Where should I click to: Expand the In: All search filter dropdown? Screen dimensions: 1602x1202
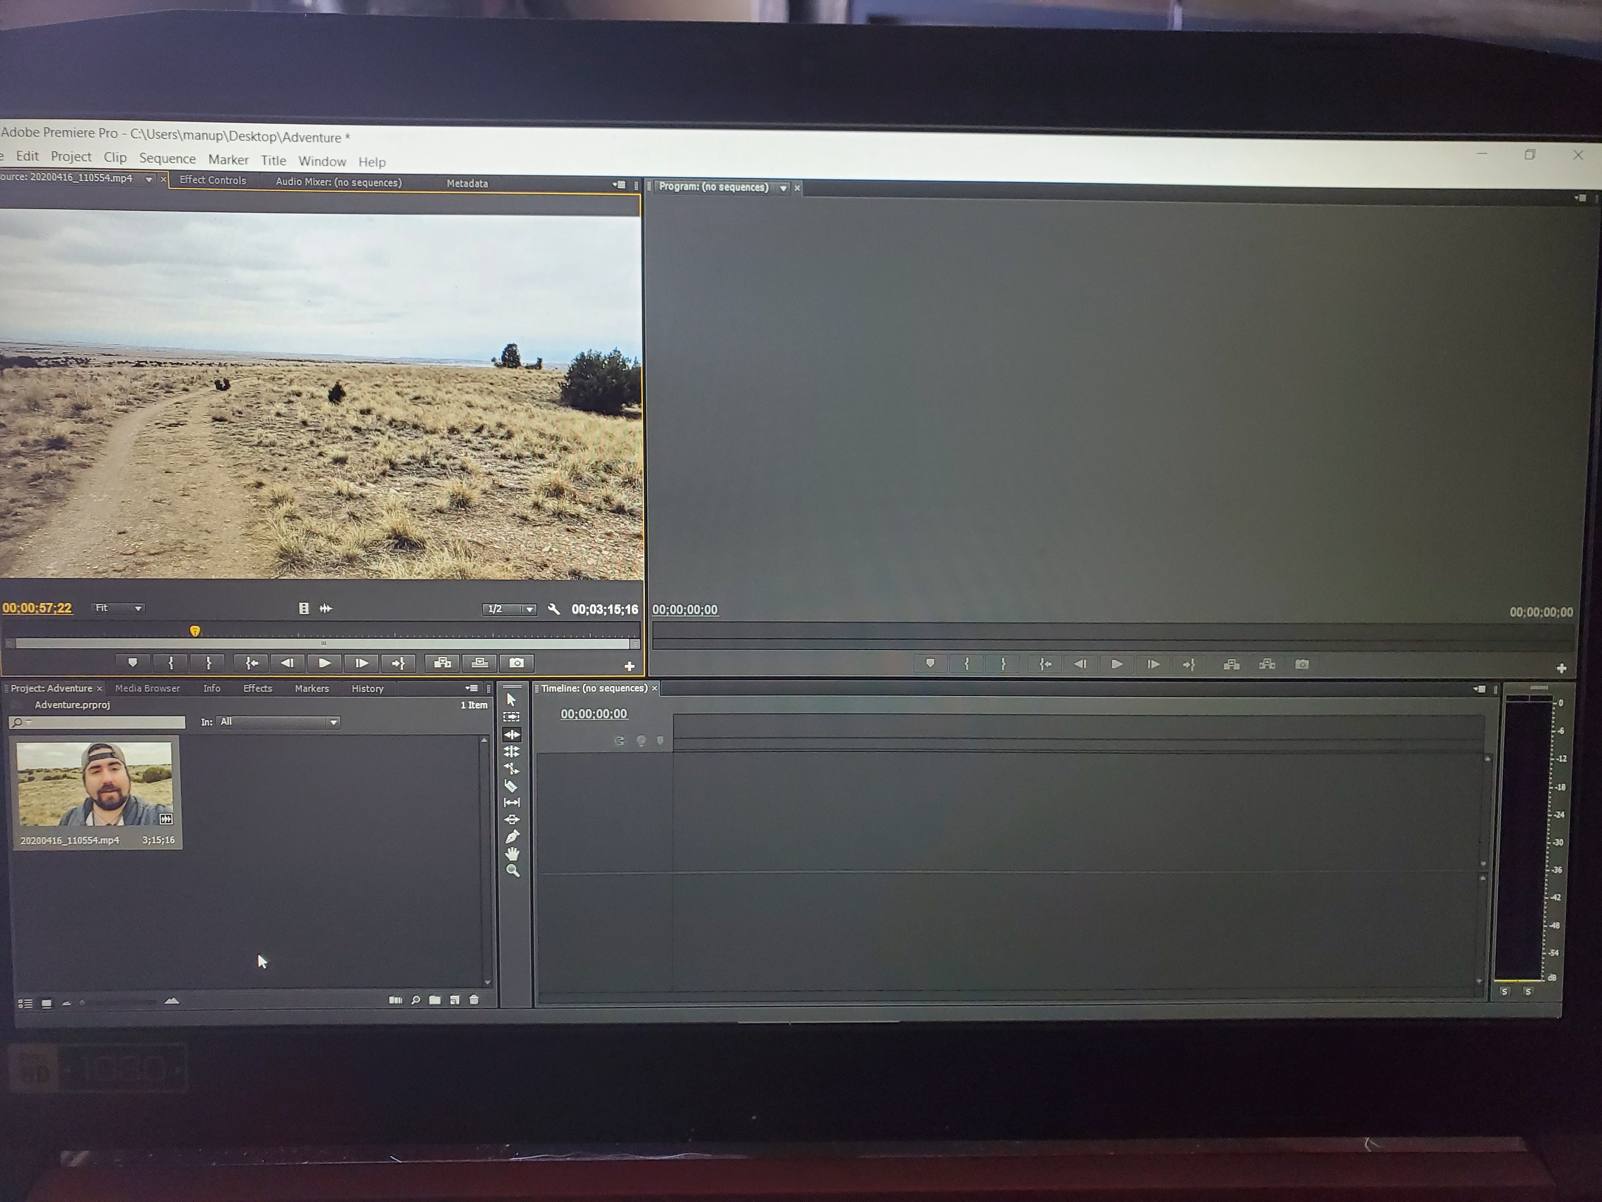point(278,721)
